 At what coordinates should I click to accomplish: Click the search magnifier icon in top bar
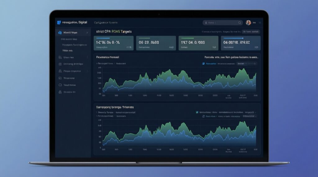(239, 23)
